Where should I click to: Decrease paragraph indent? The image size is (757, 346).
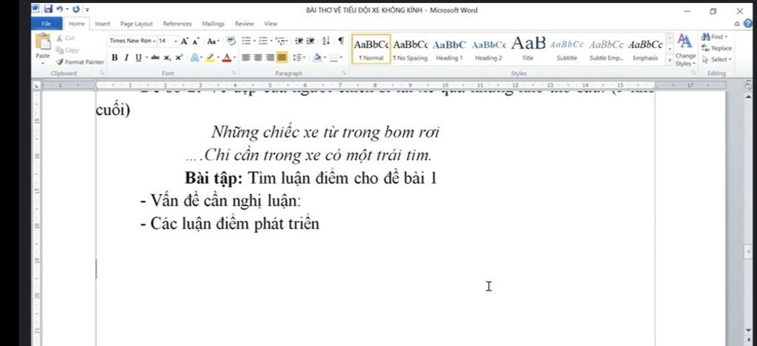(299, 41)
